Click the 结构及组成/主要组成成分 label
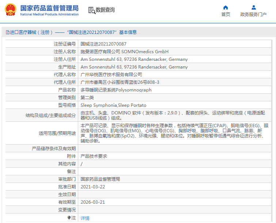This screenshot has height=223, width=276. pos(51,115)
